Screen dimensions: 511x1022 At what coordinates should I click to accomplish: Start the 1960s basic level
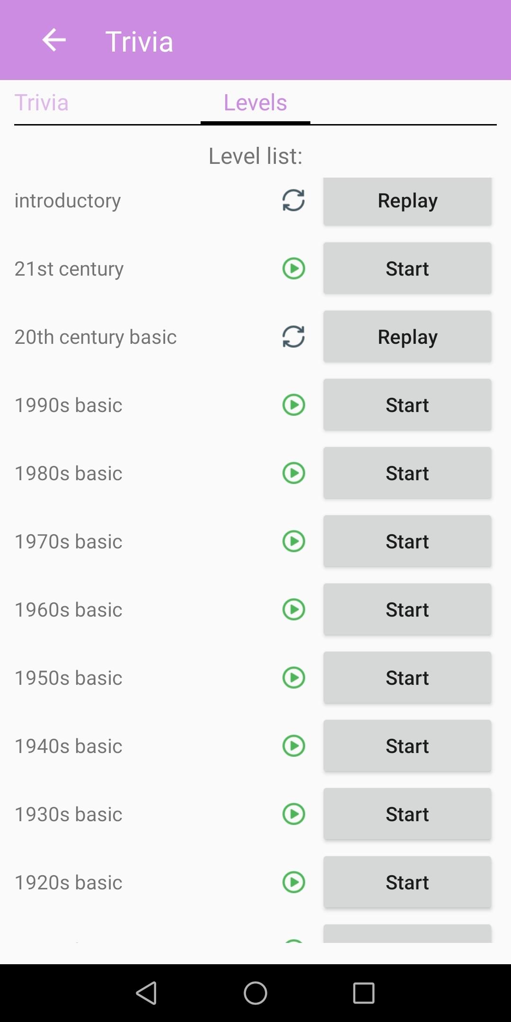[x=407, y=610]
